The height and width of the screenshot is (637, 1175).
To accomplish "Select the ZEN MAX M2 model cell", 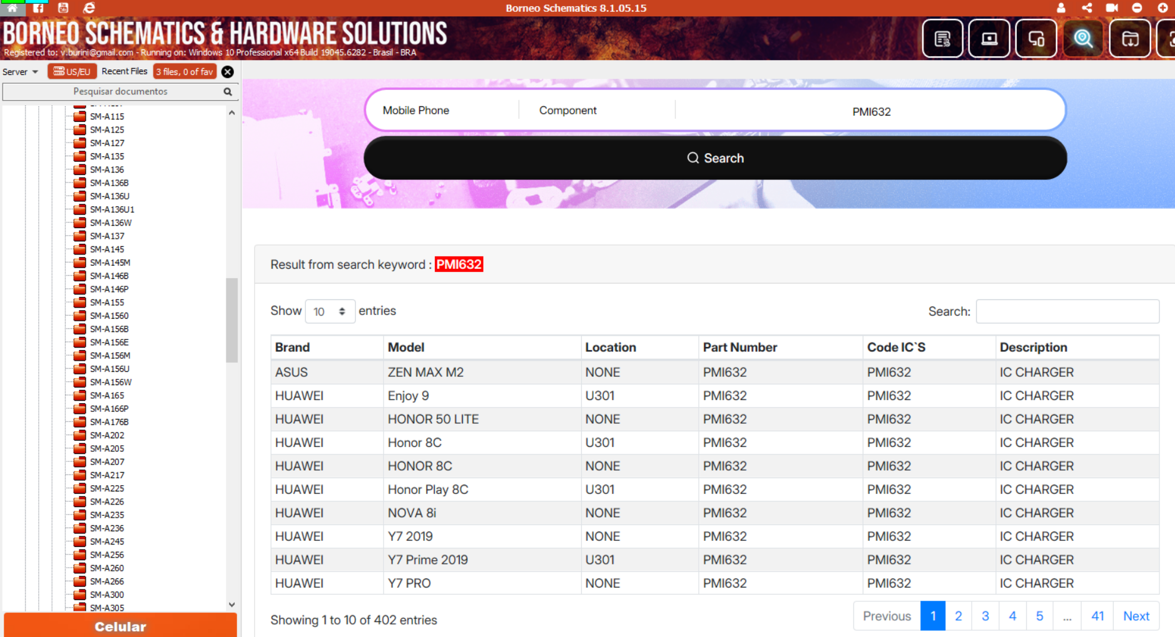I will click(x=482, y=372).
